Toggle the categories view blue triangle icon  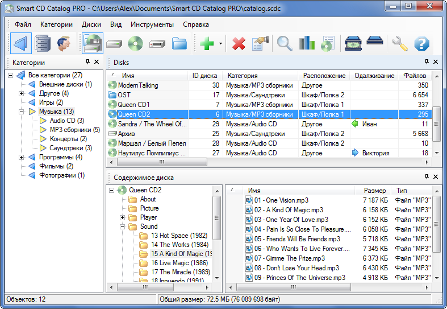tap(20, 43)
